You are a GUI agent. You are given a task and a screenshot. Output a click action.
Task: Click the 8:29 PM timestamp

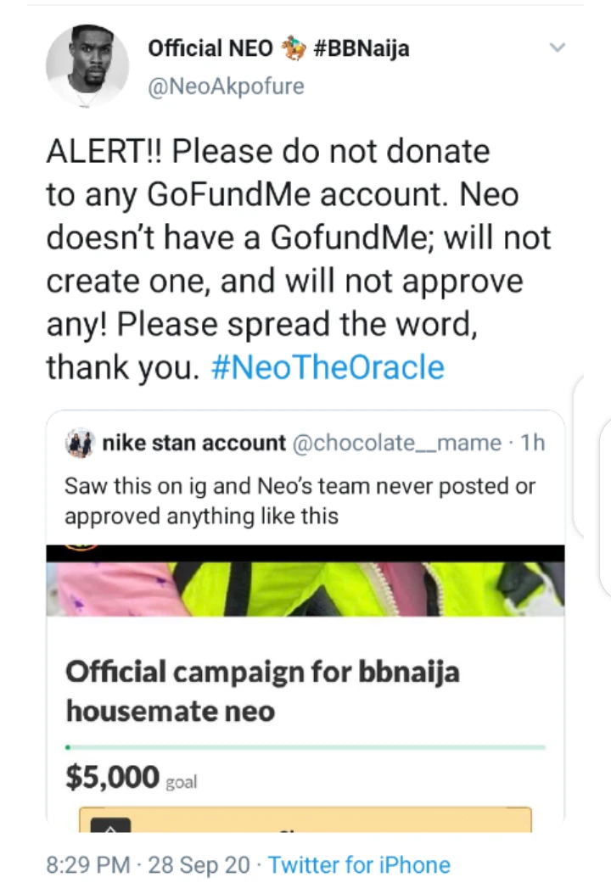89,865
